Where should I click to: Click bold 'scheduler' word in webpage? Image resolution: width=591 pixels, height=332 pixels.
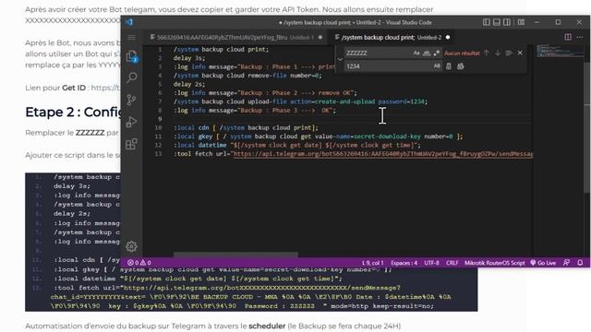point(267,326)
